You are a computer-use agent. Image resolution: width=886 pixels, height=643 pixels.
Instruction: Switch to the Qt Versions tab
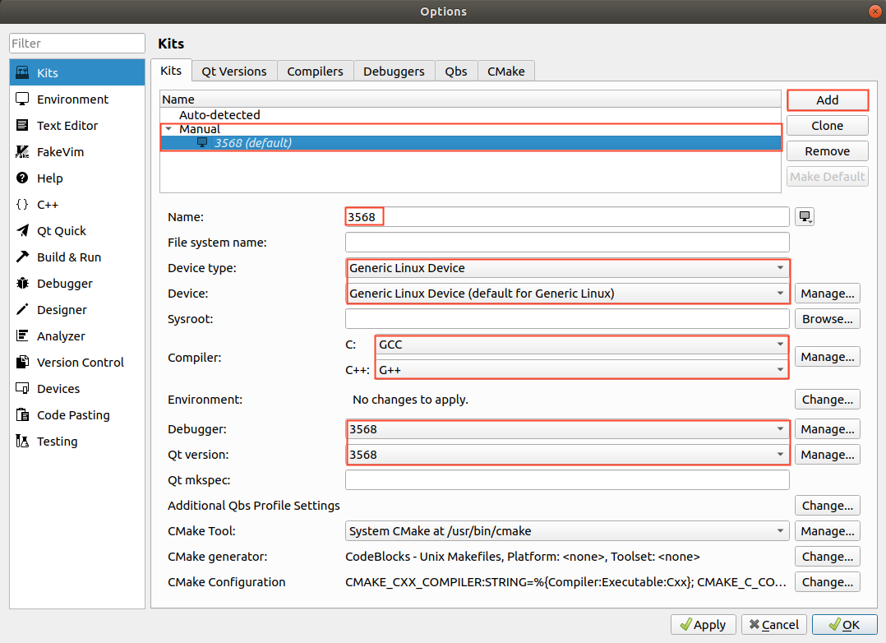pyautogui.click(x=234, y=72)
